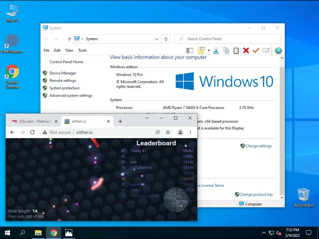This screenshot has width=319, height=239.
Task: Open This PC desktop icon
Action: [12, 13]
